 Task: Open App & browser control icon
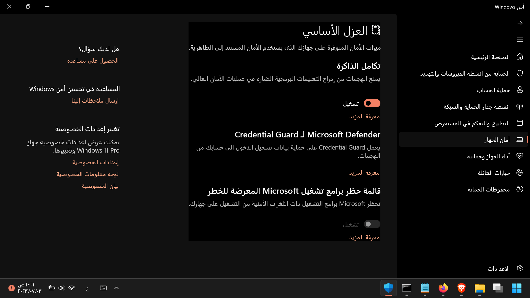520,123
